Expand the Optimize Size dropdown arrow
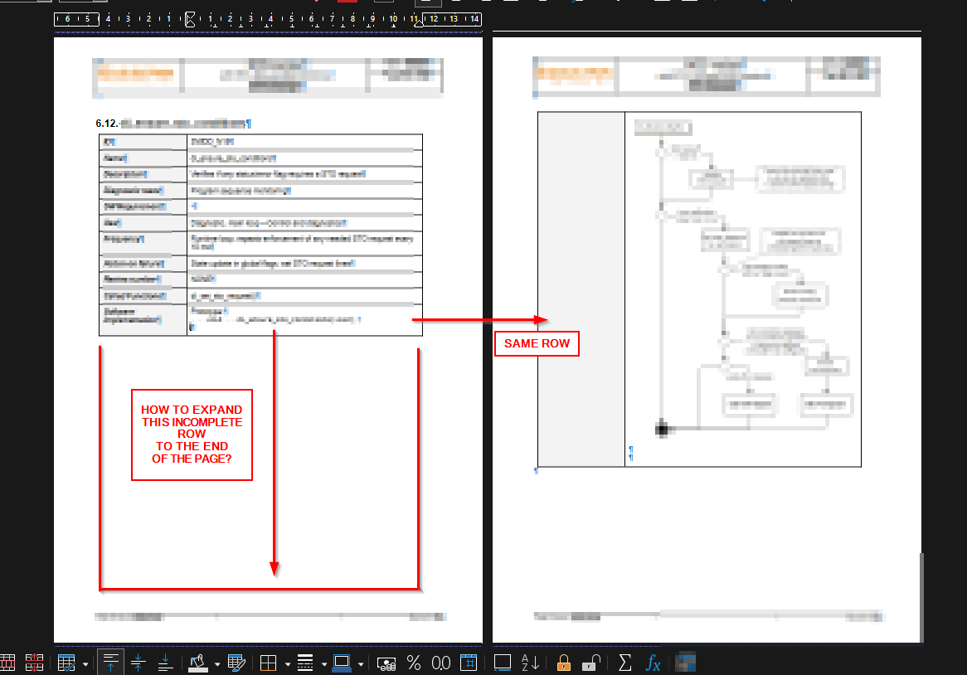The image size is (967, 675). pos(85,663)
